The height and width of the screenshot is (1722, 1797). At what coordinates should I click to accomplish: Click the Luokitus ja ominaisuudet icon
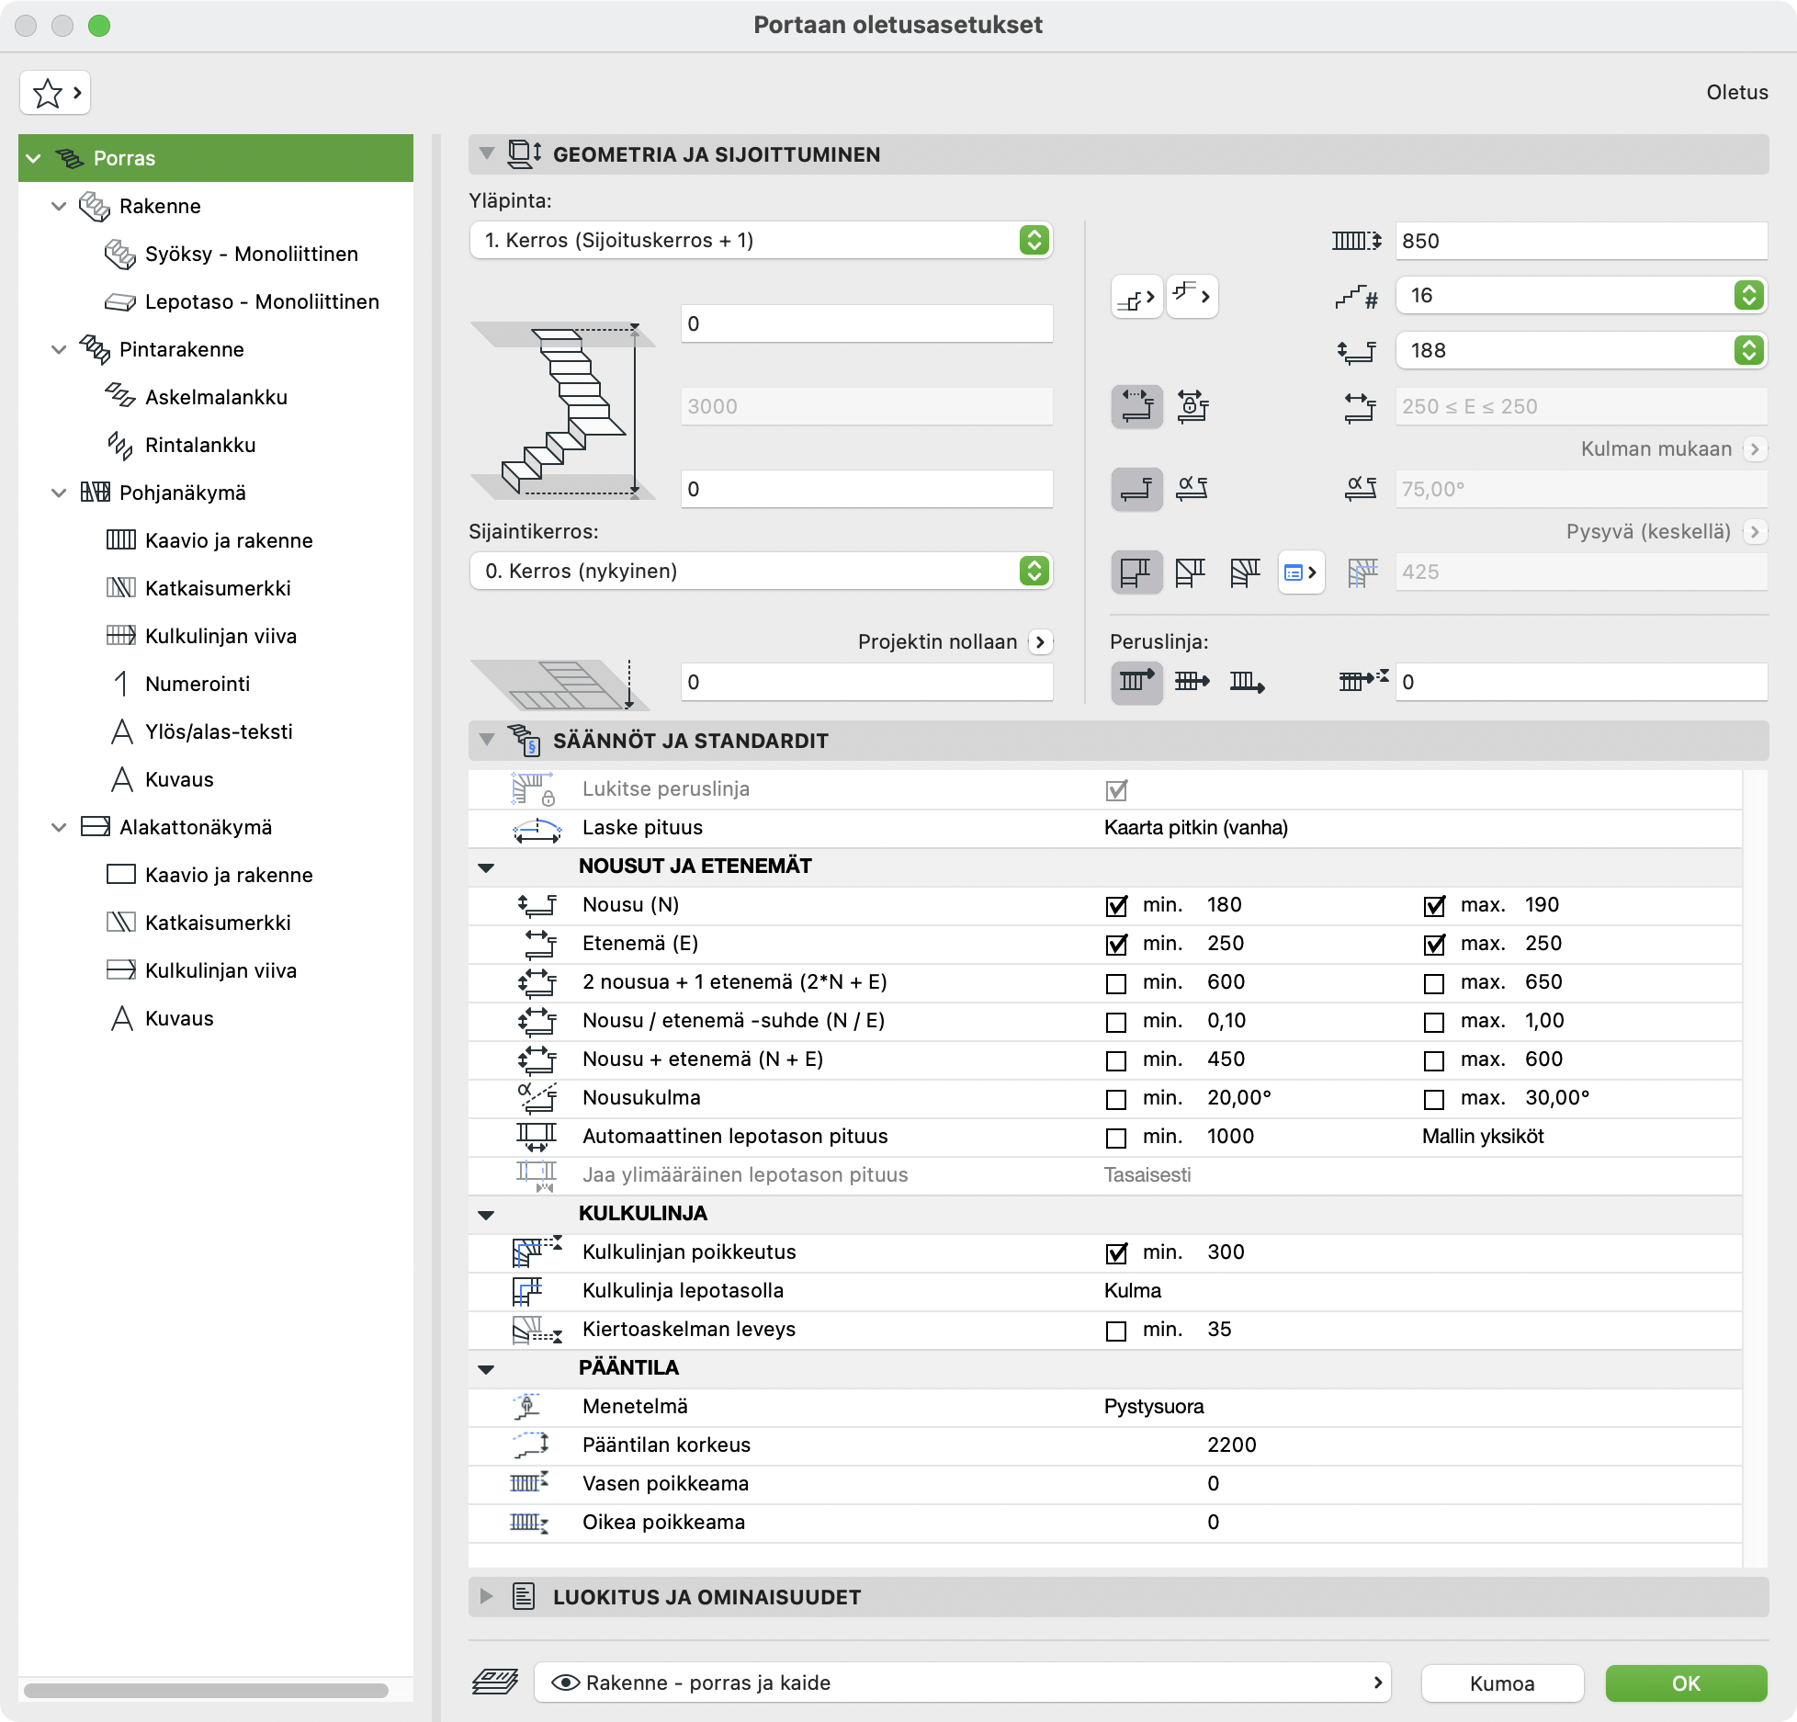click(524, 1597)
